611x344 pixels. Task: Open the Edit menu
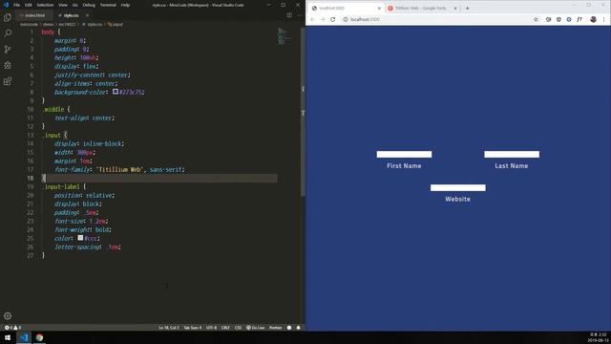point(29,5)
